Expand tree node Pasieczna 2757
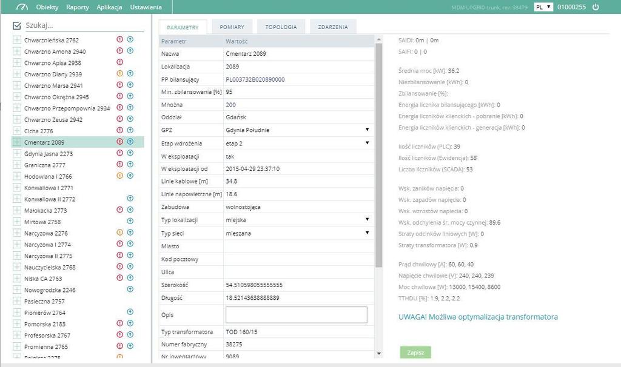Image resolution: width=621 pixels, height=367 pixels. 16,301
